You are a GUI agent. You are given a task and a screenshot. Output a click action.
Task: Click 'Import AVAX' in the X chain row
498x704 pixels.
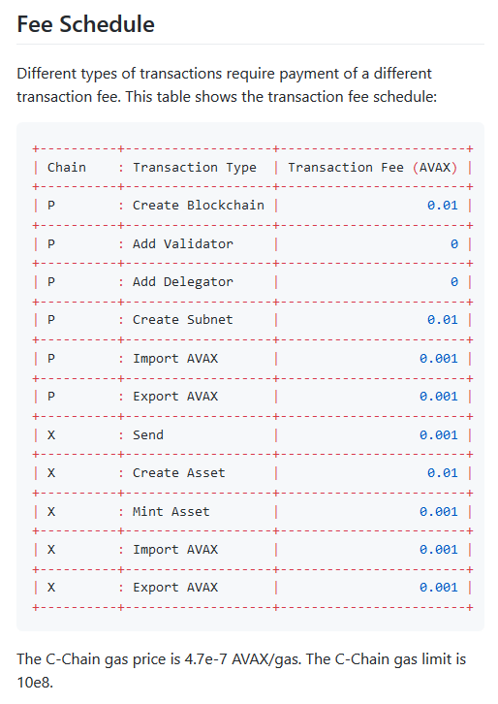175,550
